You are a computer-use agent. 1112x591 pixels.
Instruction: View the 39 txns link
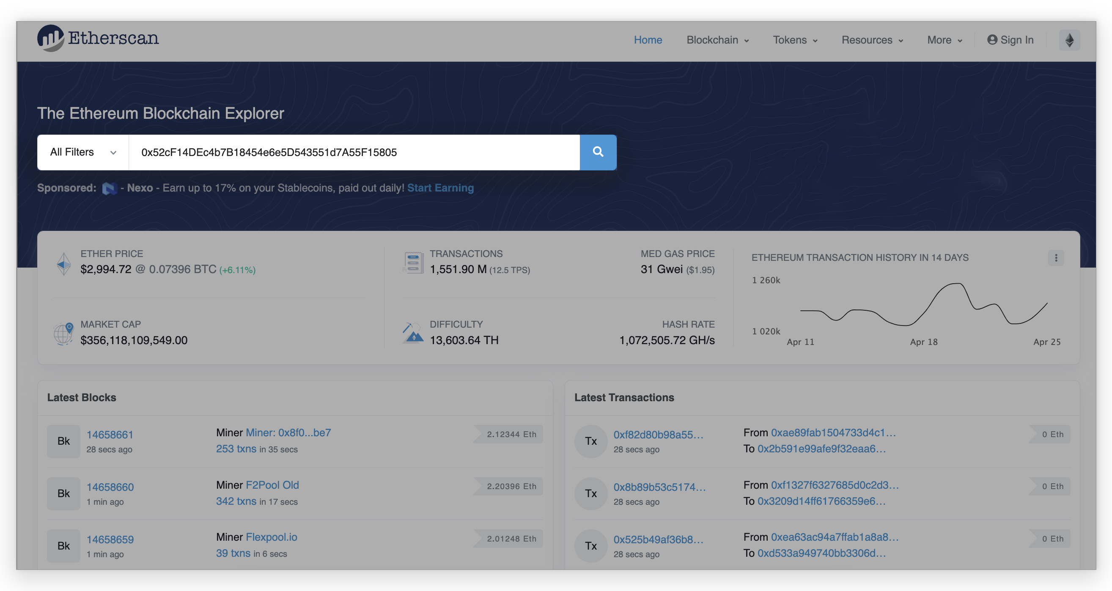(233, 553)
